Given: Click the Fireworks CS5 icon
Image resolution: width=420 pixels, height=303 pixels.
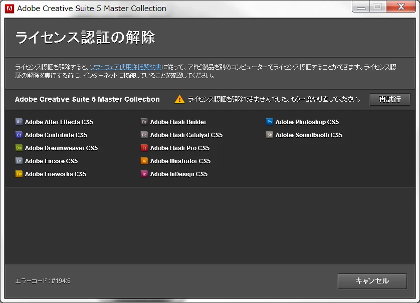Looking at the screenshot, I should (x=19, y=174).
